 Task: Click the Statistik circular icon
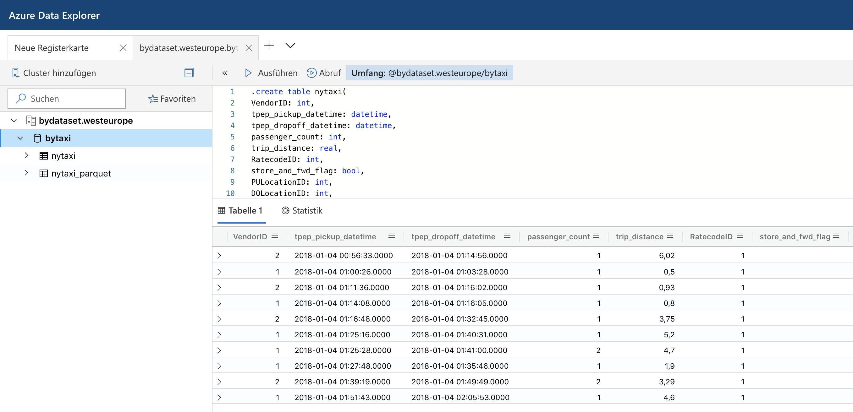pyautogui.click(x=285, y=210)
